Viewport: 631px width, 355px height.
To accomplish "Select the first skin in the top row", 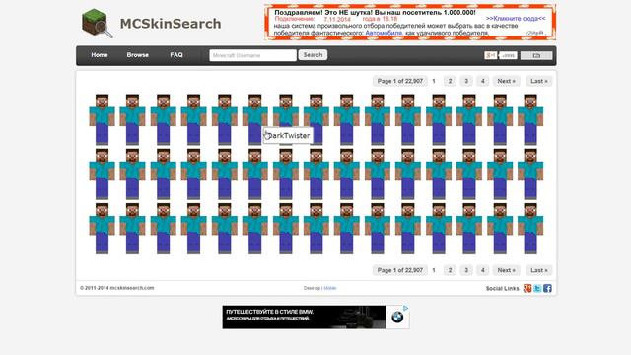I will [x=102, y=119].
